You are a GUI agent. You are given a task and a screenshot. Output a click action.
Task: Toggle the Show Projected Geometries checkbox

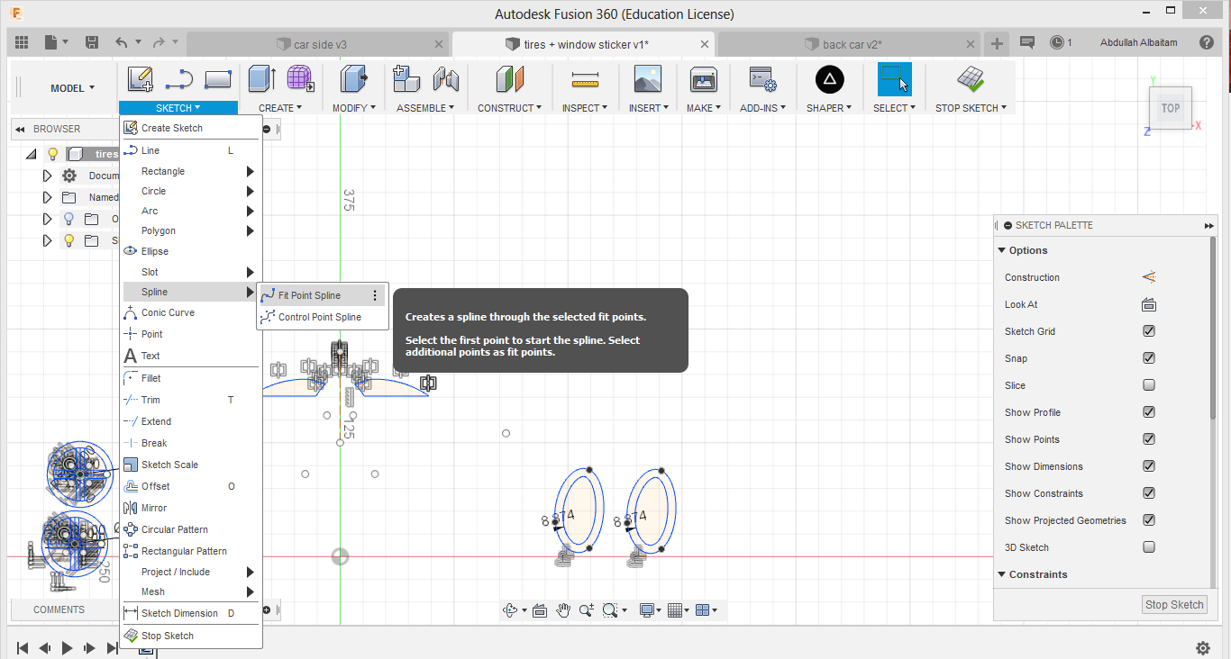[x=1149, y=520]
